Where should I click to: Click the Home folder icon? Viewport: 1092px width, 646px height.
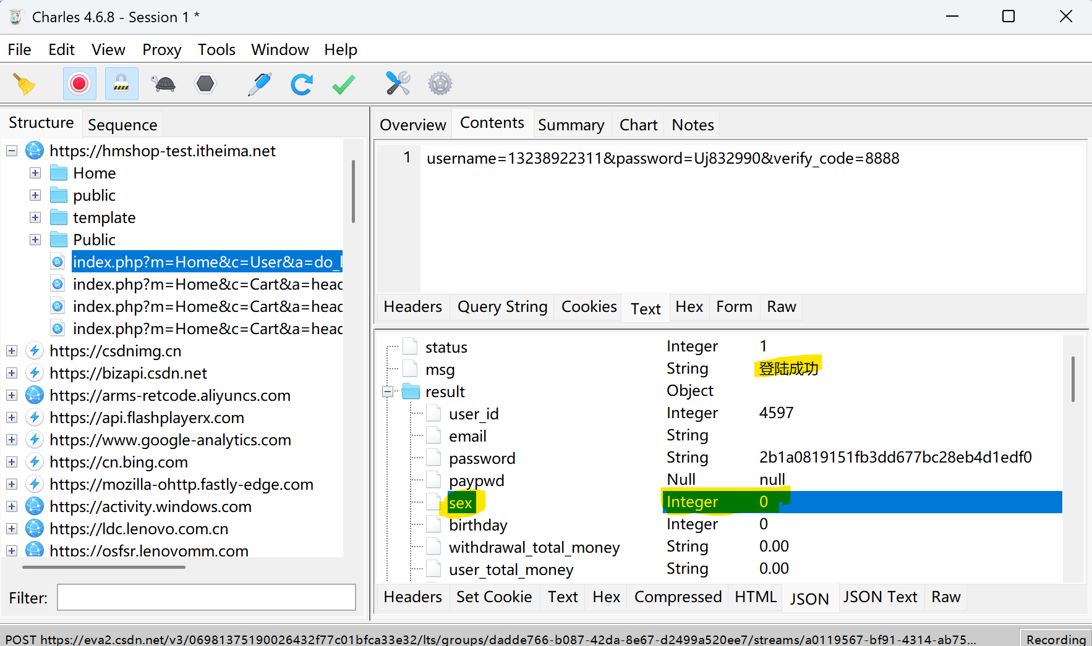[x=59, y=173]
